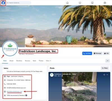Like the Fredrickson Landscape page

click(x=106, y=53)
